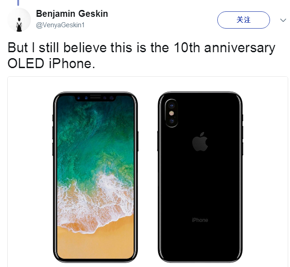290x267 pixels.
Task: Open the front-facing iPhone render image
Action: (95, 177)
